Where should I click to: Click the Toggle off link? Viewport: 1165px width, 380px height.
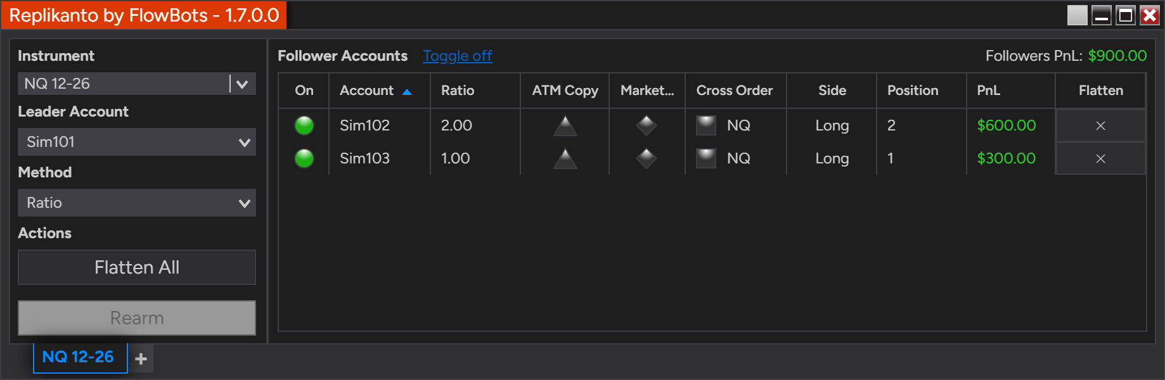pos(458,56)
